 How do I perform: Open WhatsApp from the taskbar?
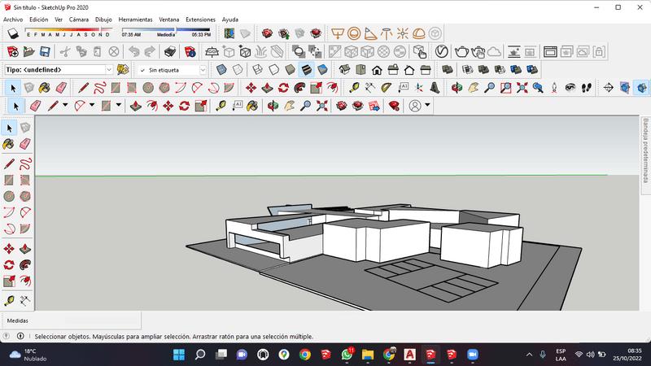click(x=347, y=355)
